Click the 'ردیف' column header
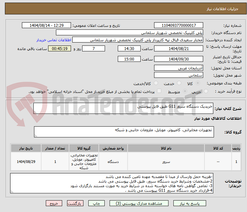The image size is (247, 212). point(236,148)
